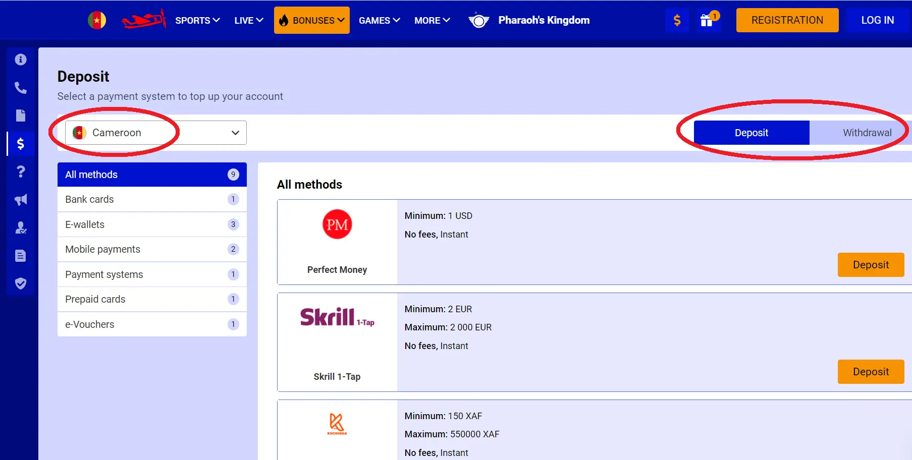This screenshot has width=912, height=460.
Task: Open the phone contacts sidebar icon
Action: point(21,88)
